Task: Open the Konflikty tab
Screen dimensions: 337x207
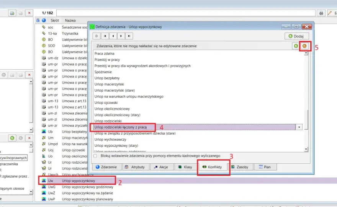Action: coord(212,167)
